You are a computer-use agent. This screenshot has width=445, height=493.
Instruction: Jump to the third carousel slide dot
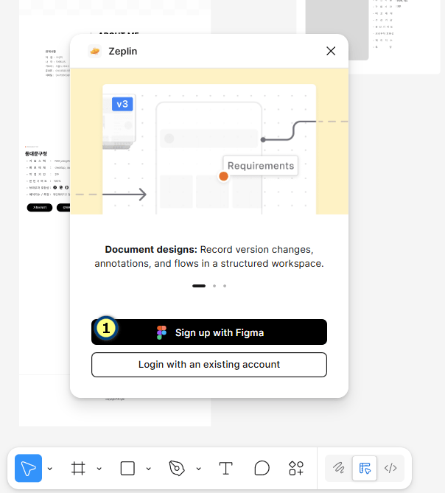coord(225,285)
